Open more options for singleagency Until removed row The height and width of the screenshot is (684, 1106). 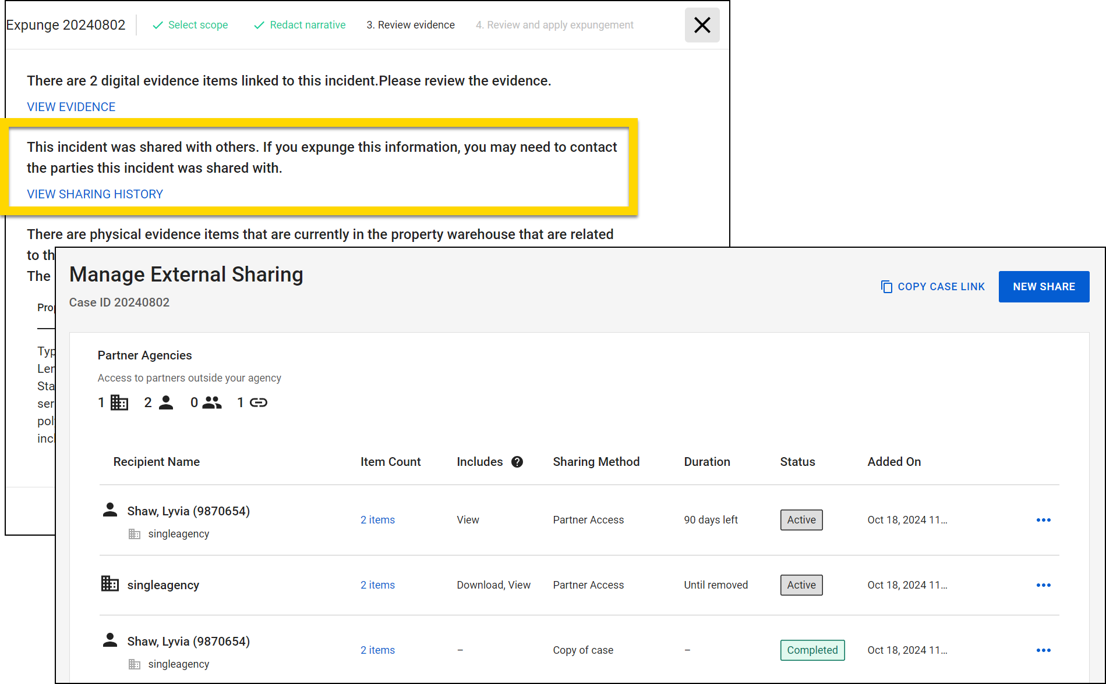pos(1043,585)
